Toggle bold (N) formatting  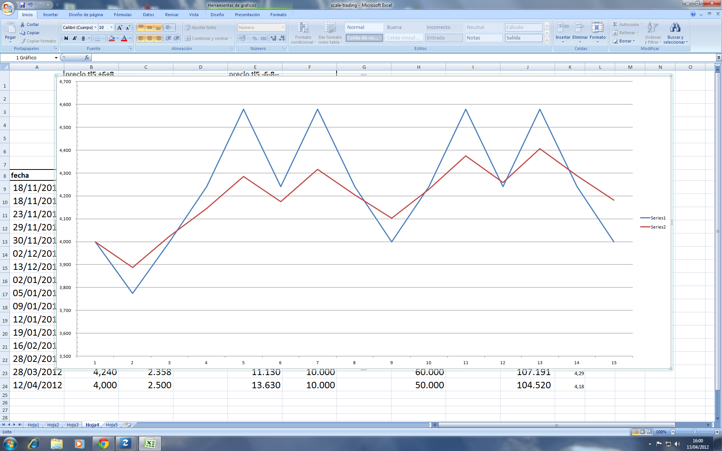[x=66, y=38]
